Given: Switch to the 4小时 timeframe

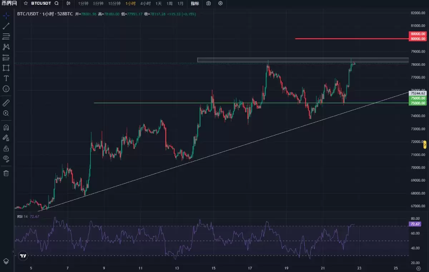Looking at the screenshot, I should (145, 3).
